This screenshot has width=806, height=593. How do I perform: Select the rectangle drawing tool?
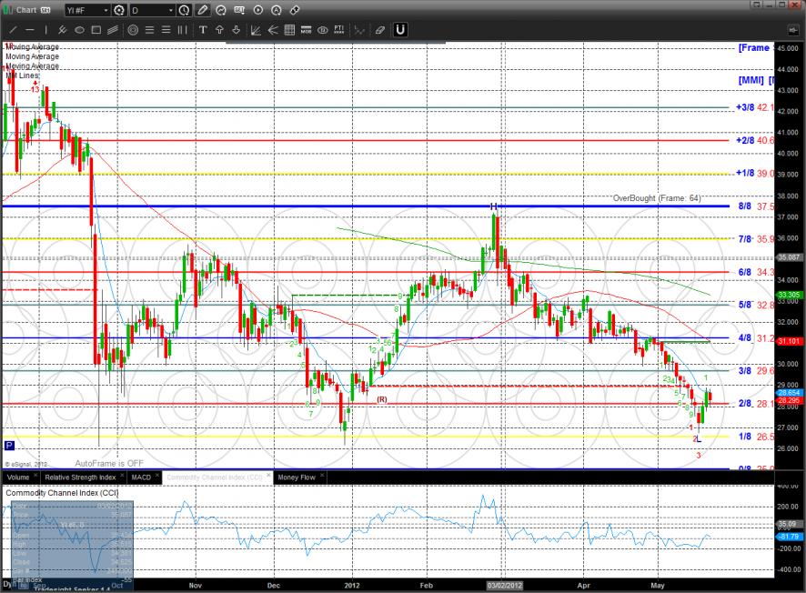point(97,30)
